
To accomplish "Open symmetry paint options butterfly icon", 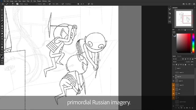I will pyautogui.click(x=92, y=4).
